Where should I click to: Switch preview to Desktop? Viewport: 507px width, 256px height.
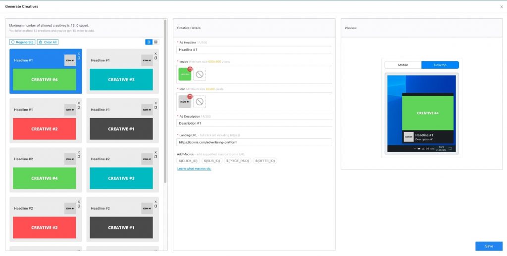440,65
